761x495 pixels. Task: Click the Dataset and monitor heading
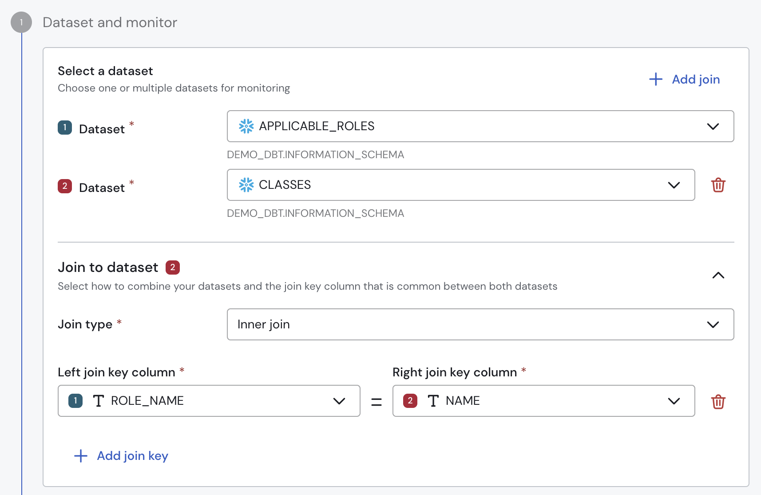pos(109,22)
